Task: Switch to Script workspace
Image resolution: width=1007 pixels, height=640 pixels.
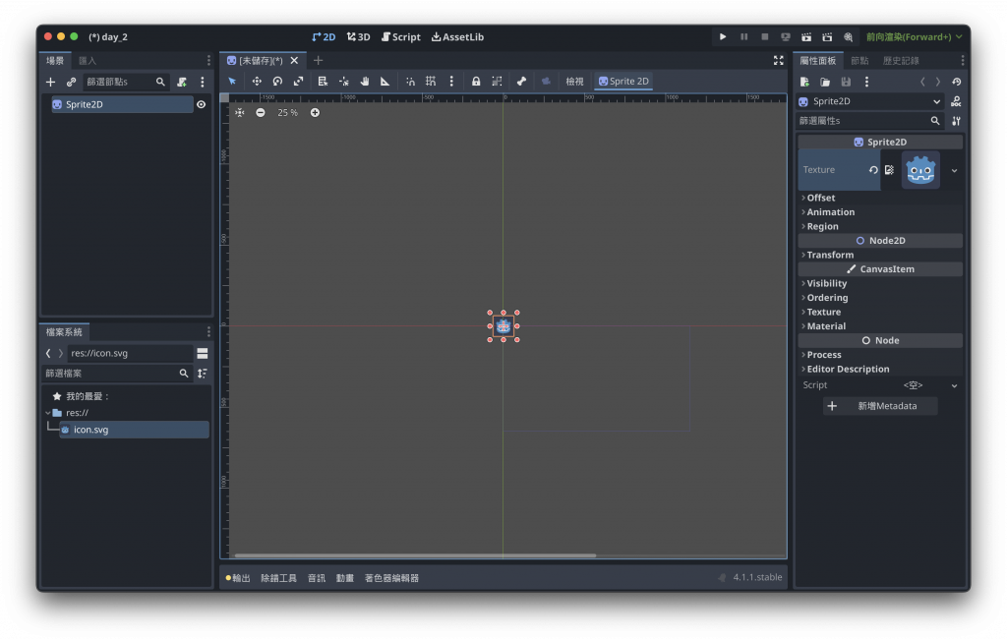Action: [x=401, y=37]
